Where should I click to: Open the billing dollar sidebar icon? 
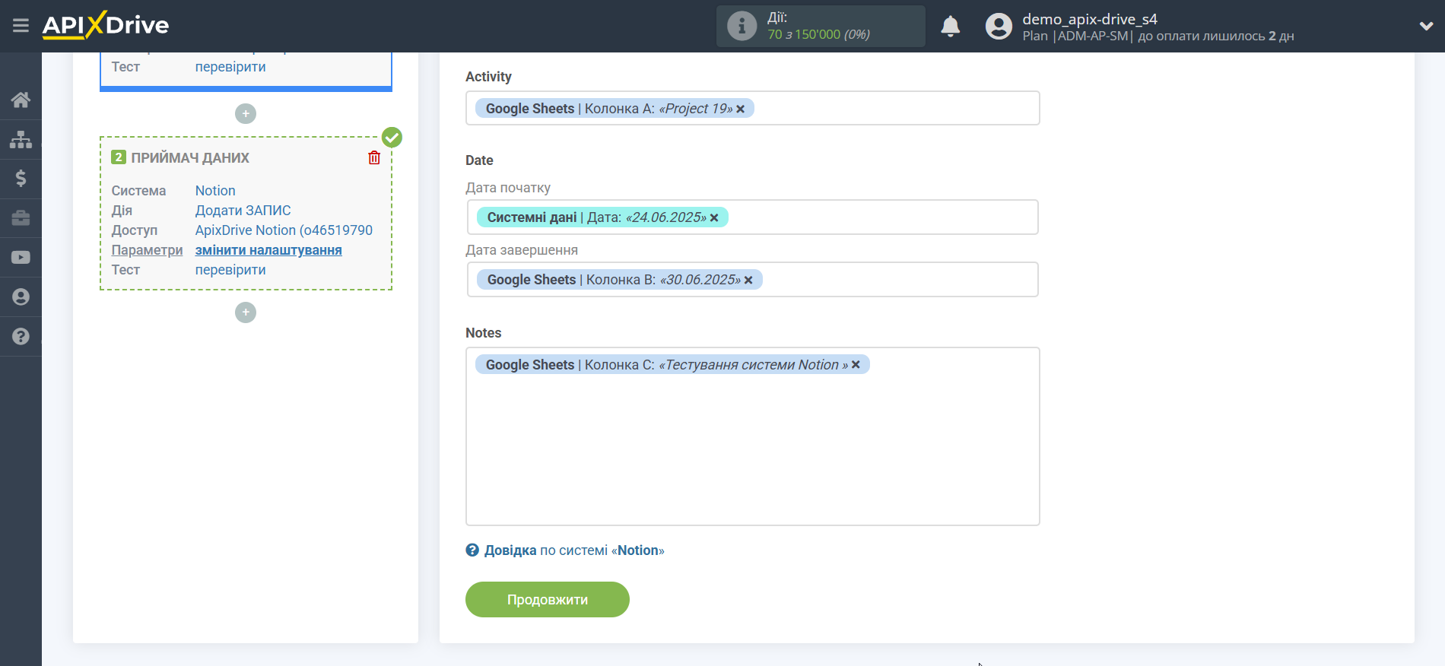(x=21, y=179)
